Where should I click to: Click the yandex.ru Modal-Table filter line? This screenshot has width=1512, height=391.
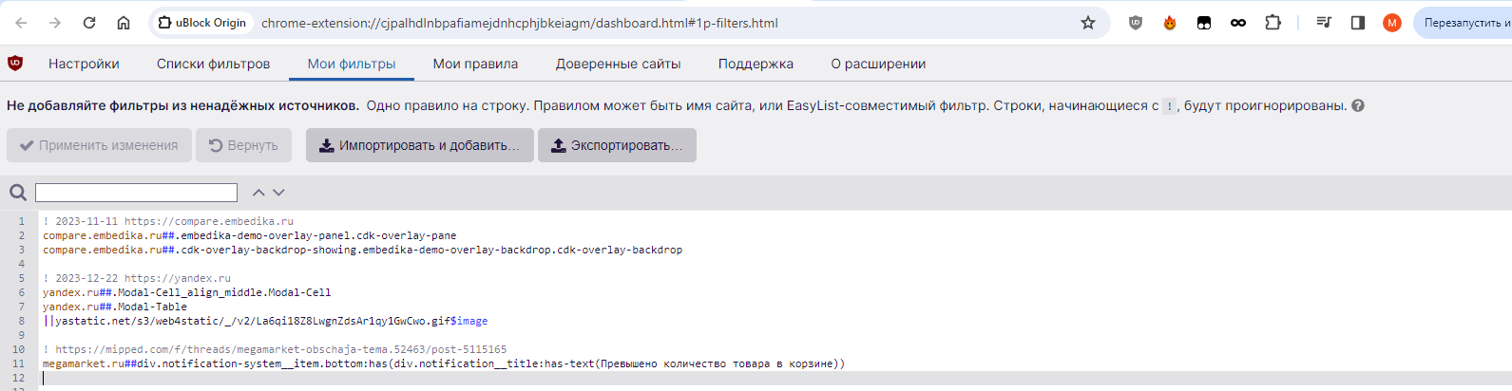point(115,307)
